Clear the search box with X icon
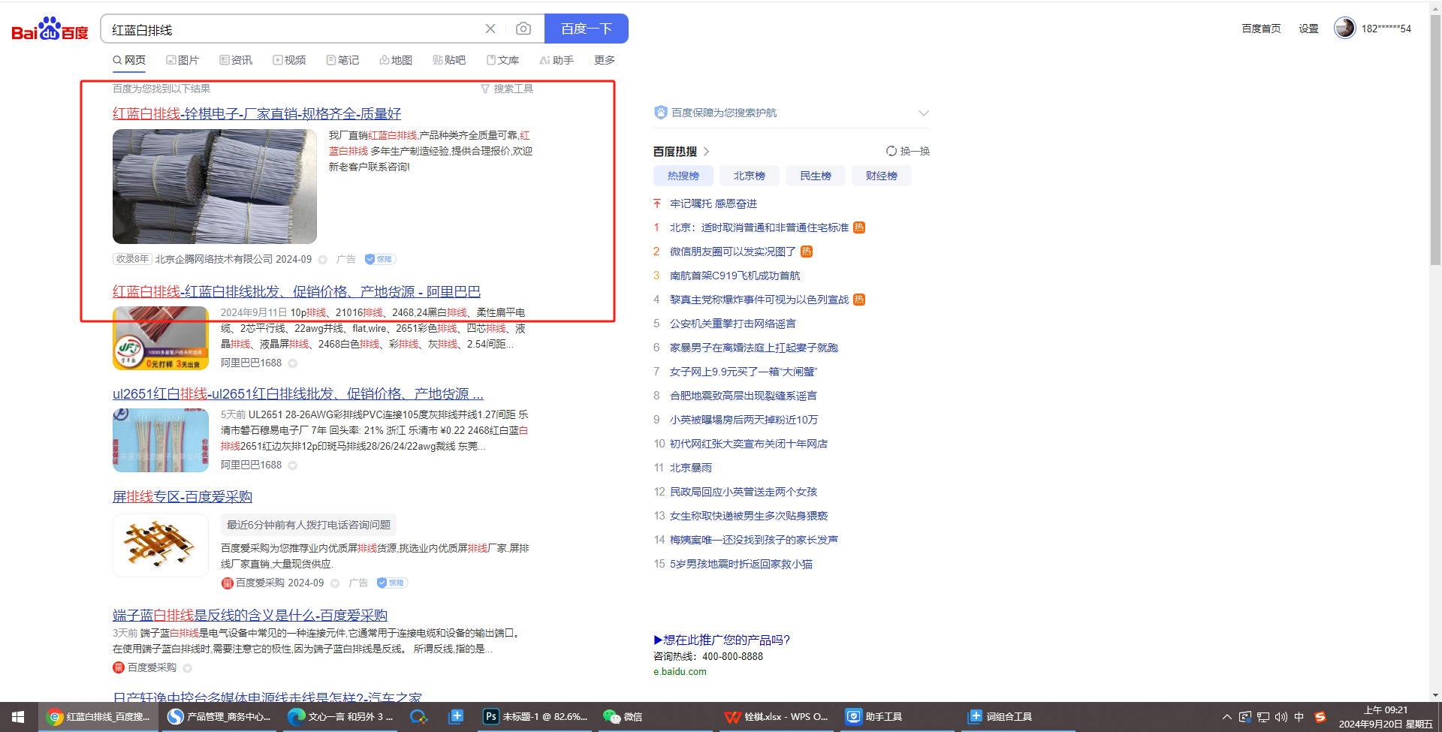The image size is (1442, 732). (490, 29)
